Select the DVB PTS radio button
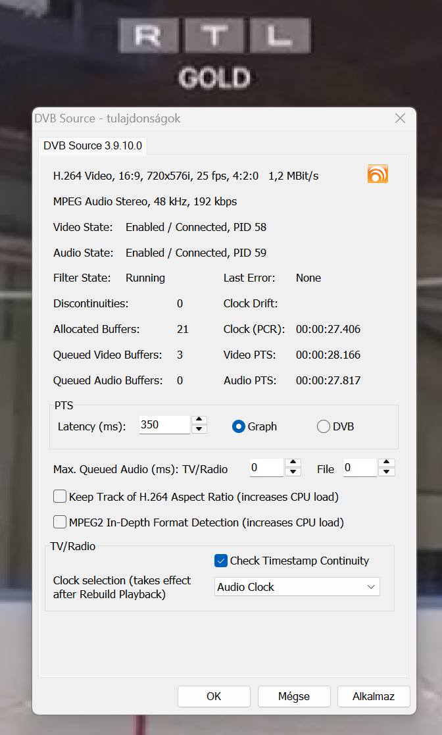The image size is (442, 735). tap(324, 426)
